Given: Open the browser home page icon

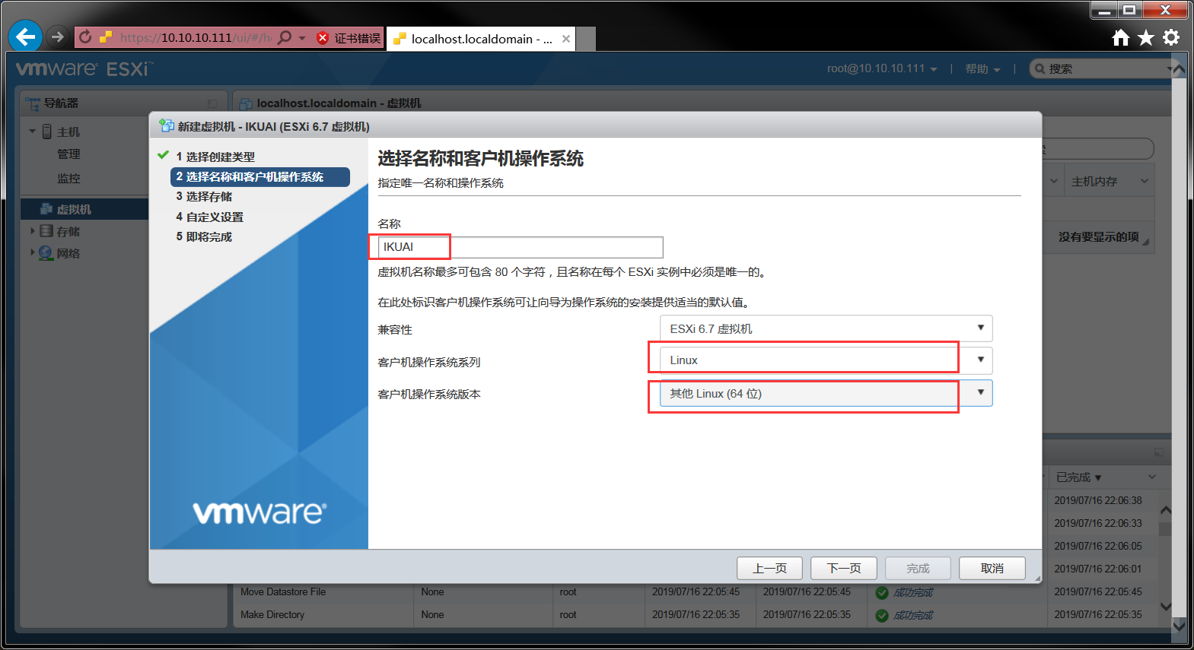Looking at the screenshot, I should [1120, 37].
